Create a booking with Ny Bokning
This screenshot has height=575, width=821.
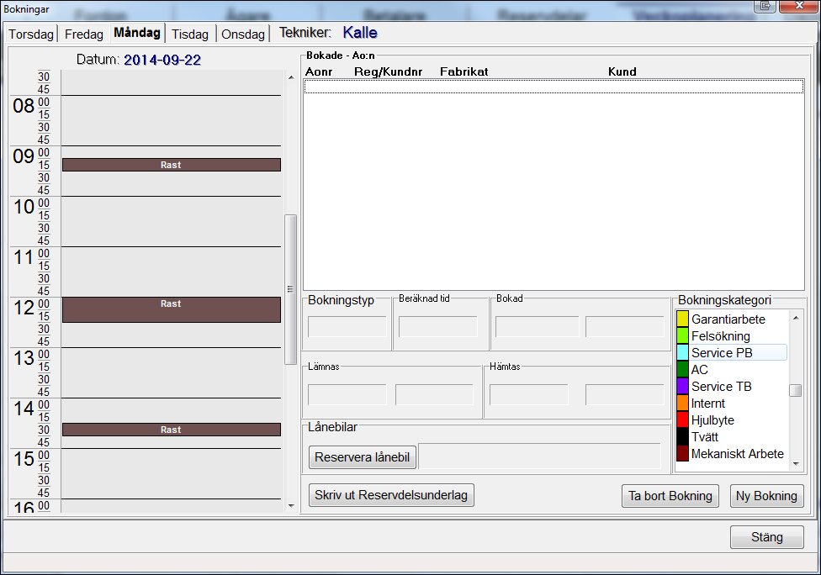pos(766,496)
